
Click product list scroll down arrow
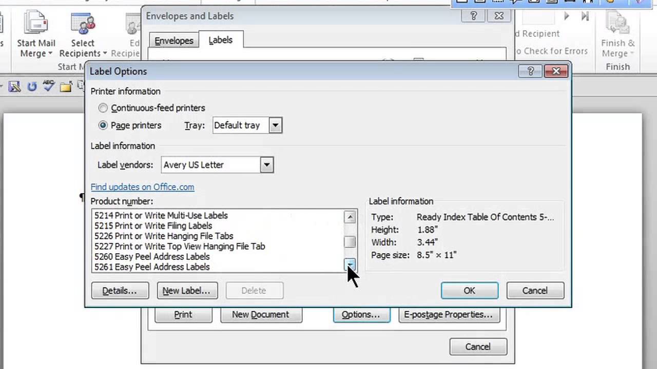(350, 264)
